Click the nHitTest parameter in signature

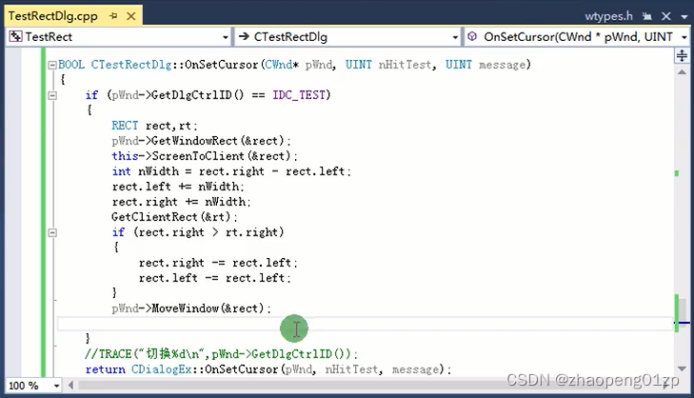point(405,65)
